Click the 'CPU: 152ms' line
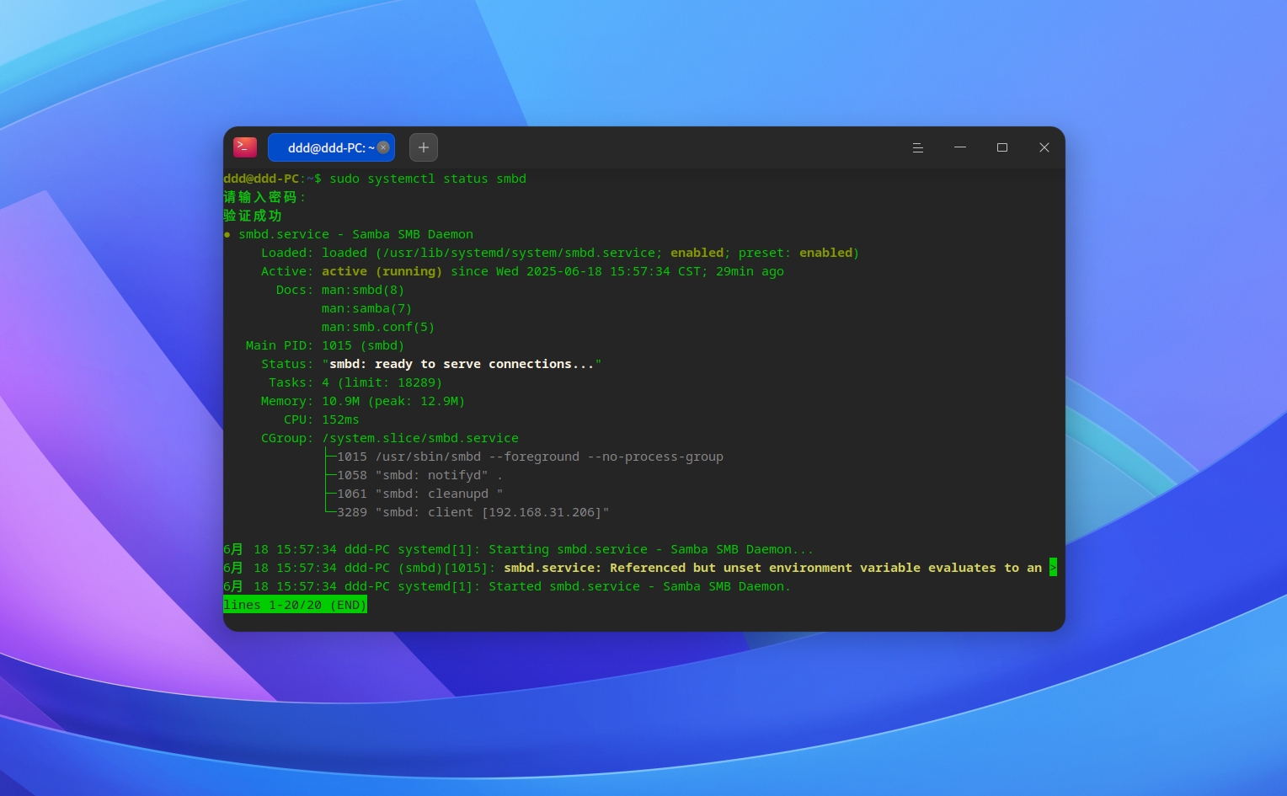Image resolution: width=1287 pixels, height=796 pixels. (x=322, y=419)
